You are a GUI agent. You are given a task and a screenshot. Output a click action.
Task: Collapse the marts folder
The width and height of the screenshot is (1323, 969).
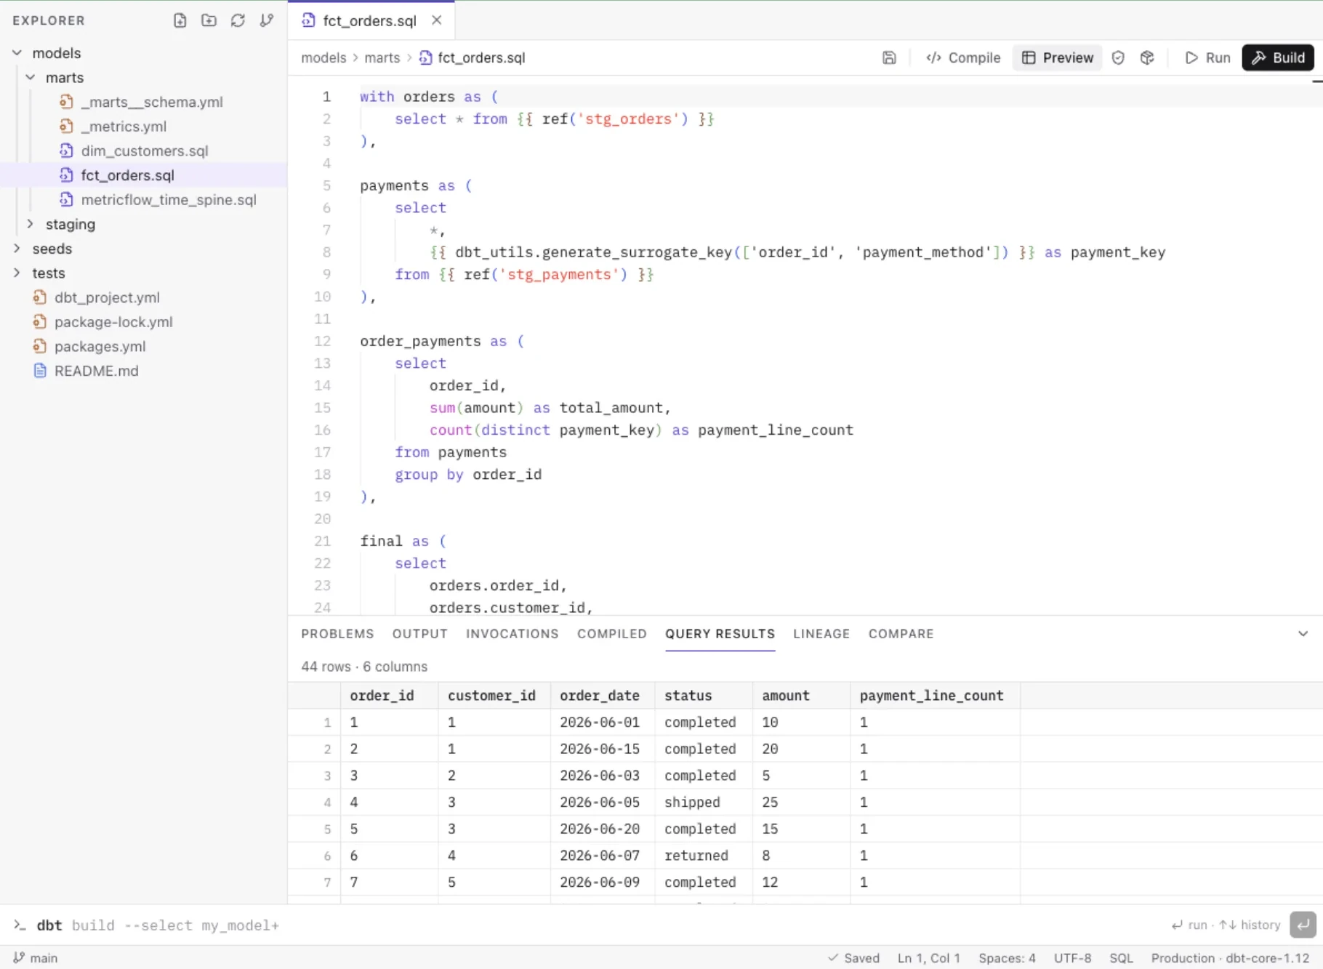click(30, 77)
